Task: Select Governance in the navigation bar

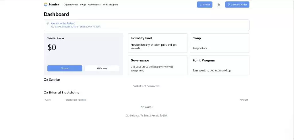Action: click(94, 5)
